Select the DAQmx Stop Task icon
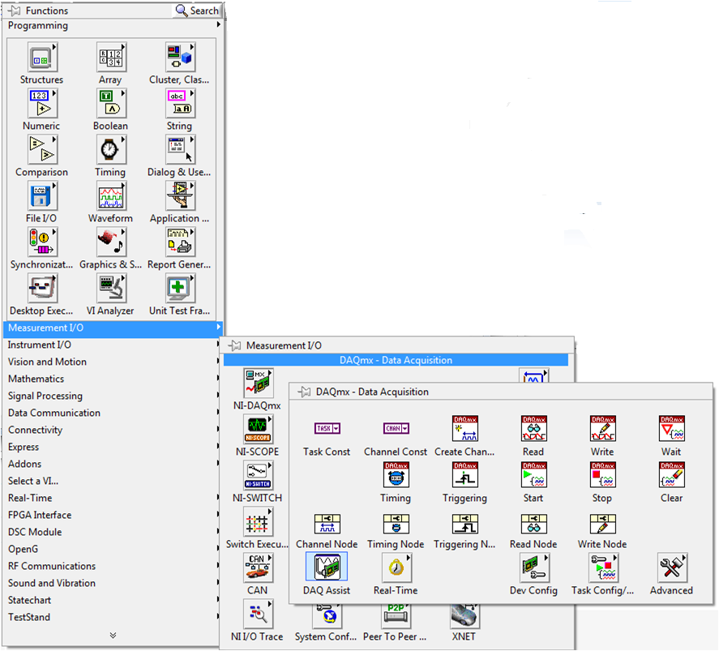The height and width of the screenshot is (651, 719). (602, 475)
